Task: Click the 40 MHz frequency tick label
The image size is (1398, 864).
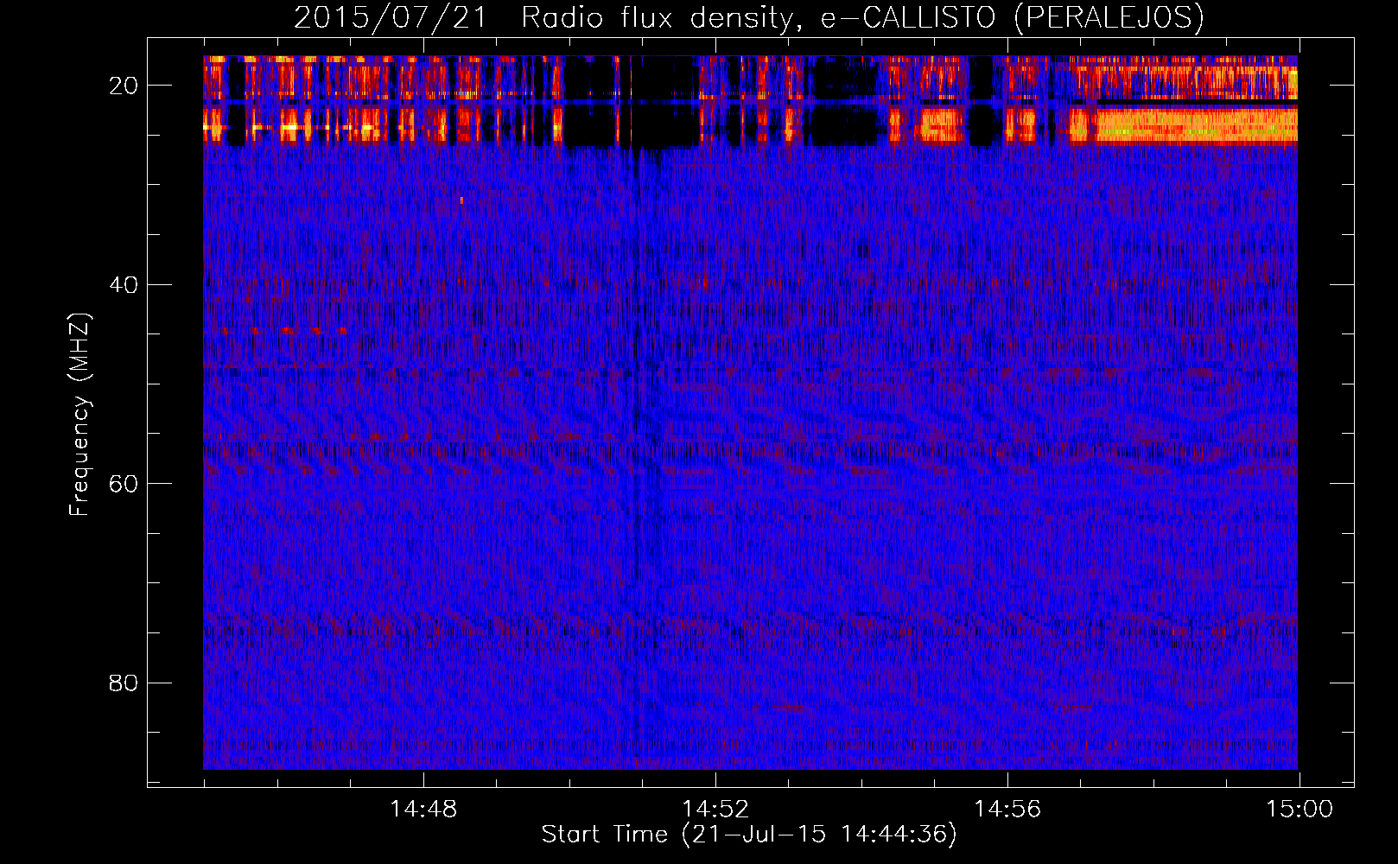Action: point(124,284)
